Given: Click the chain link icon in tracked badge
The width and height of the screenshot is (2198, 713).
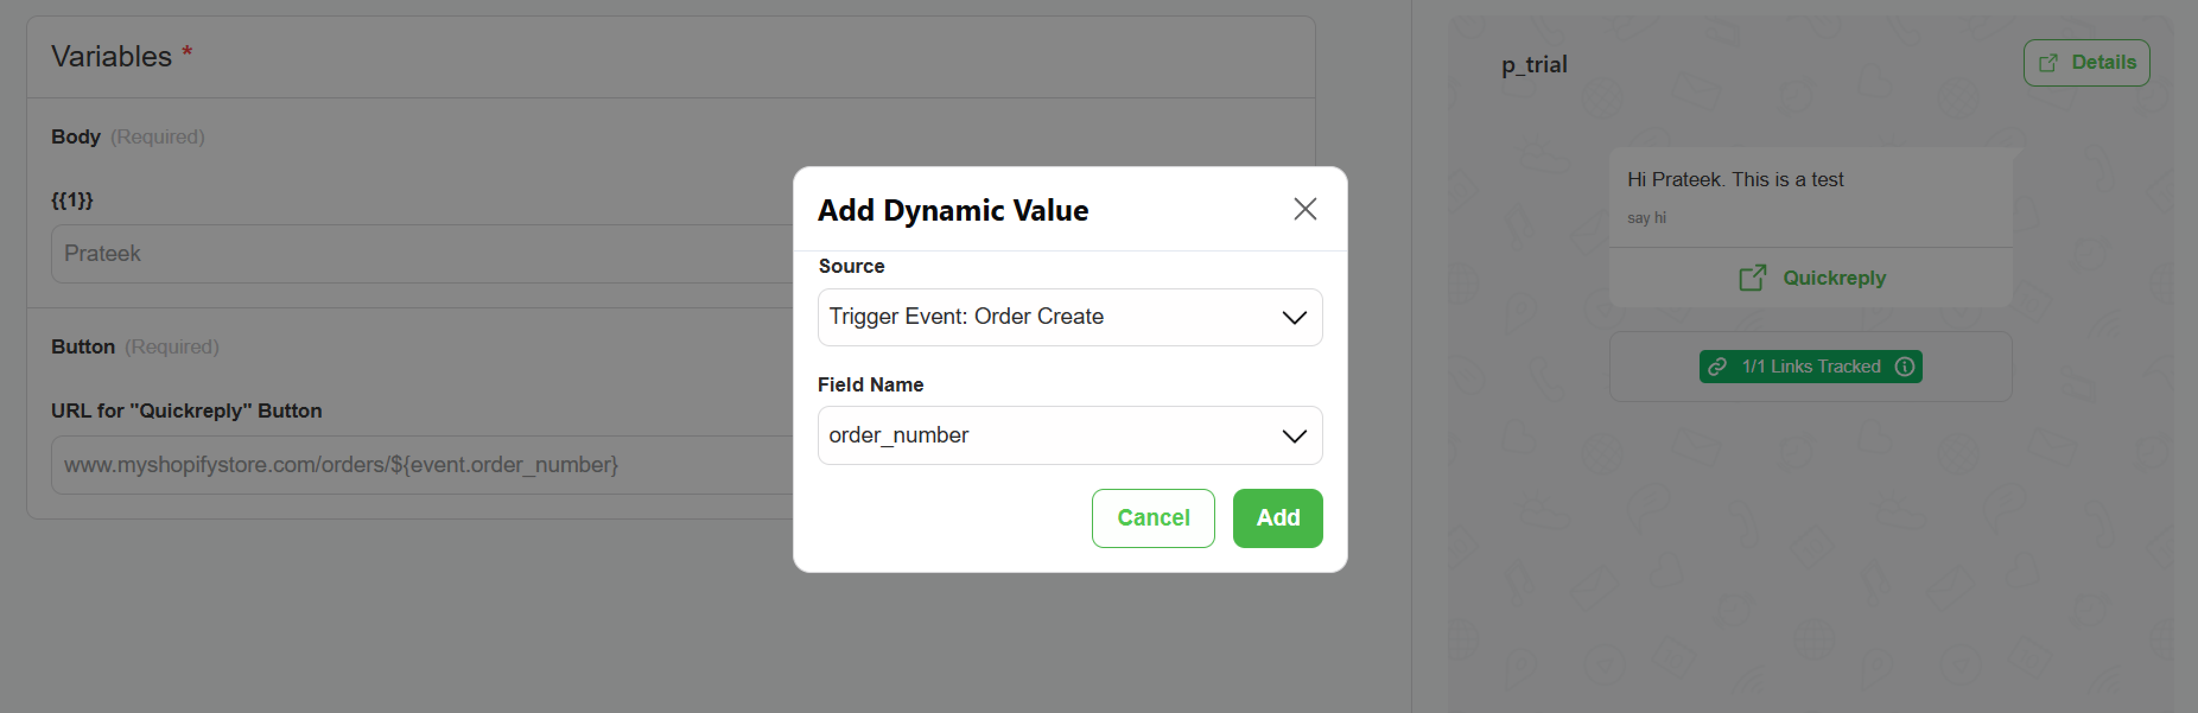Looking at the screenshot, I should [1717, 367].
